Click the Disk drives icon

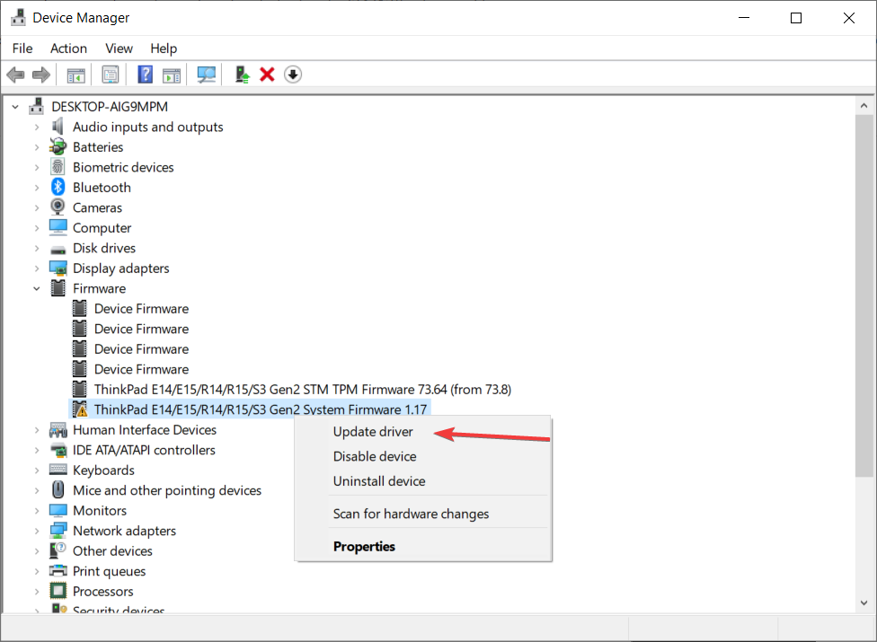tap(58, 249)
